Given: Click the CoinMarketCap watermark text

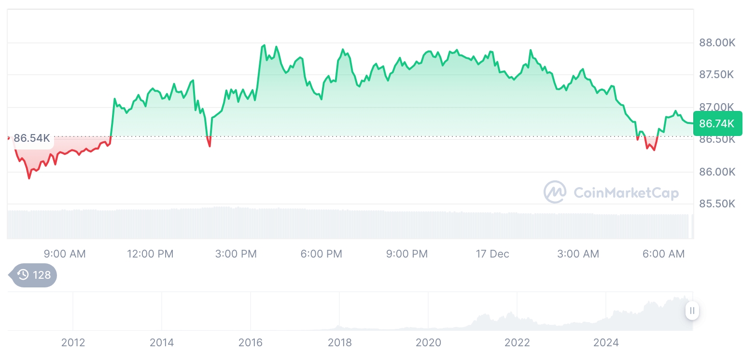Looking at the screenshot, I should [626, 193].
